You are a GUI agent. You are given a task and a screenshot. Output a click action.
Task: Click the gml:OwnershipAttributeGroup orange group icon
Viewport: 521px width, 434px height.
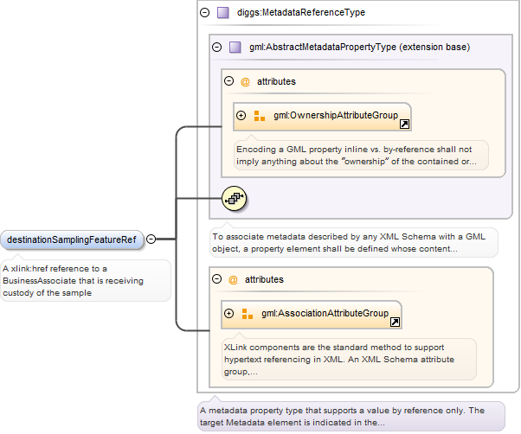260,116
